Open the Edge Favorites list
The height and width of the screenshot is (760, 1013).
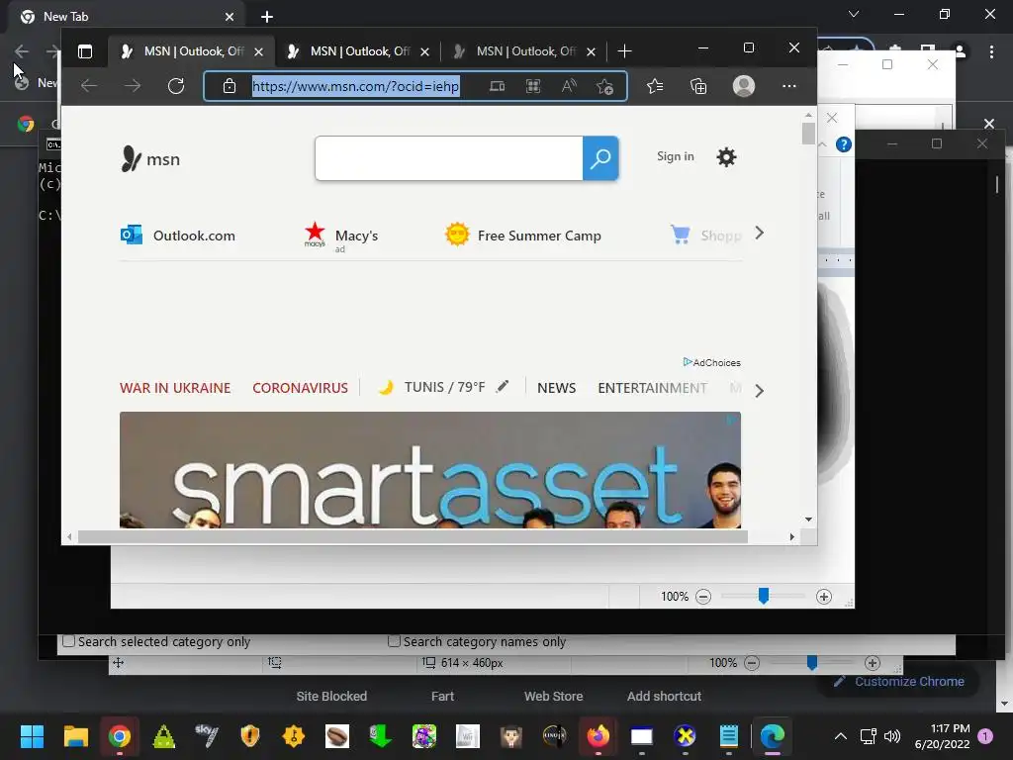(x=655, y=86)
